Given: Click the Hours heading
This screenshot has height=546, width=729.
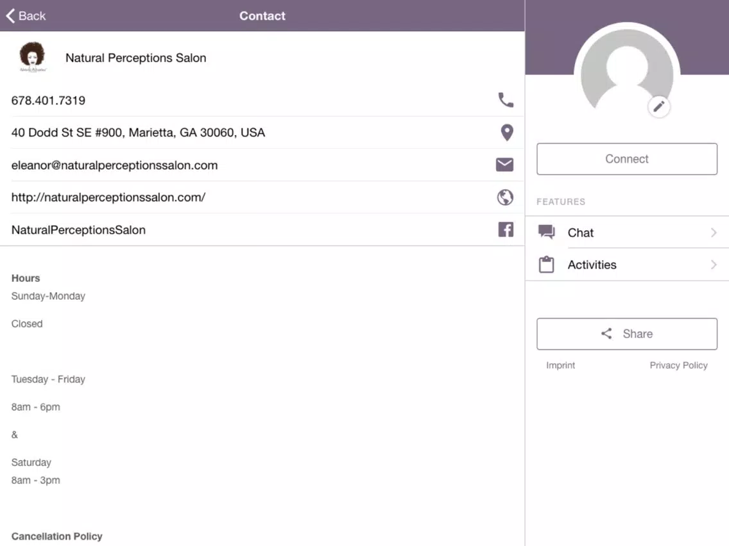Looking at the screenshot, I should (x=26, y=278).
